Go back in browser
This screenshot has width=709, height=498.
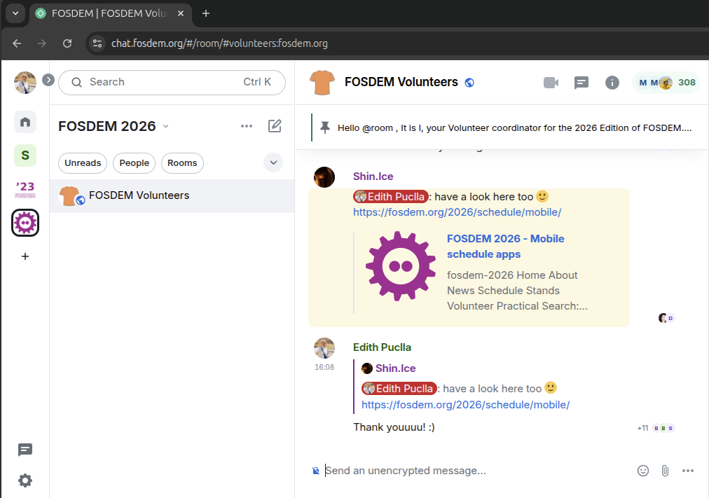(17, 43)
